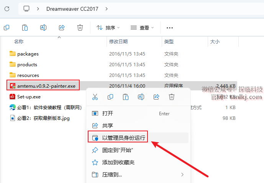
Task: Choose 共享 from the context menu
Action: point(138,126)
